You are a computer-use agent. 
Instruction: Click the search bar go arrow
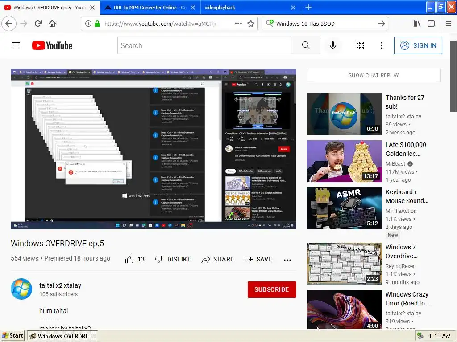point(381,24)
